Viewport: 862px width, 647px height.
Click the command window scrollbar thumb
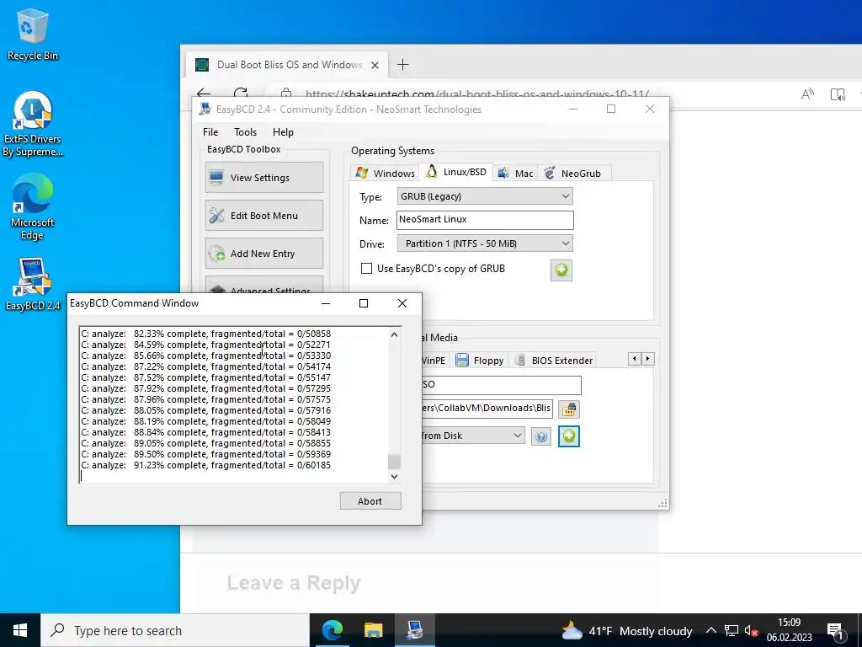coord(394,461)
